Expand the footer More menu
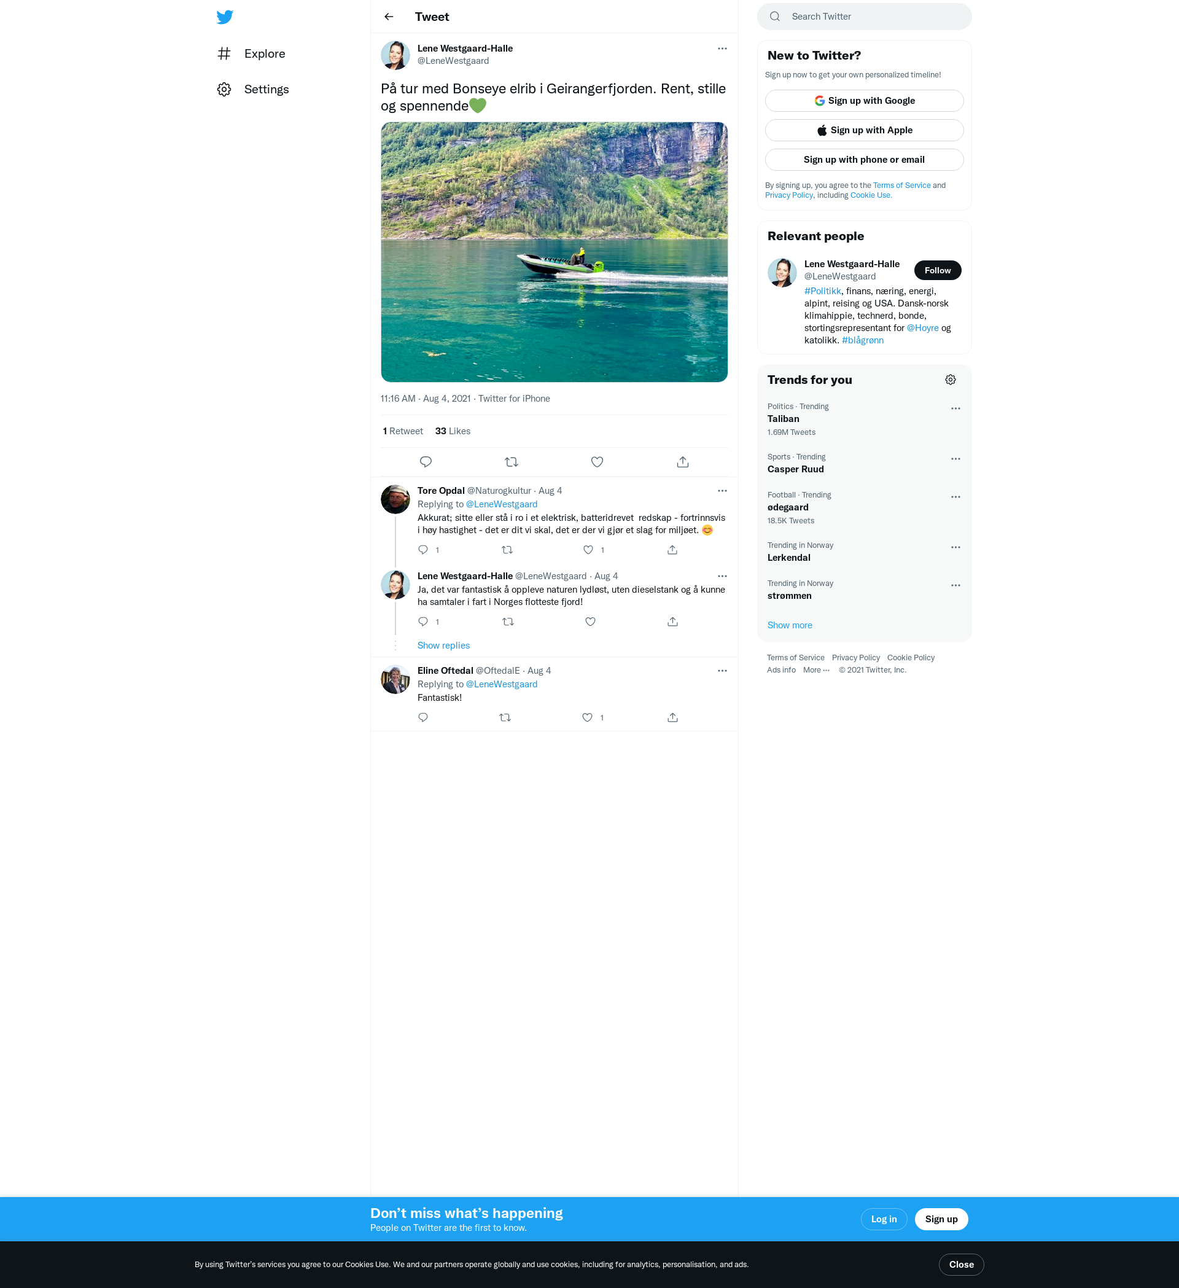 click(815, 670)
